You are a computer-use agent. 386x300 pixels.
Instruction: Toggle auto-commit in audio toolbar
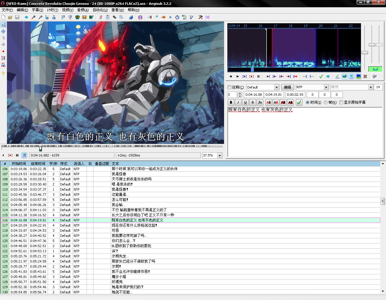click(x=337, y=76)
